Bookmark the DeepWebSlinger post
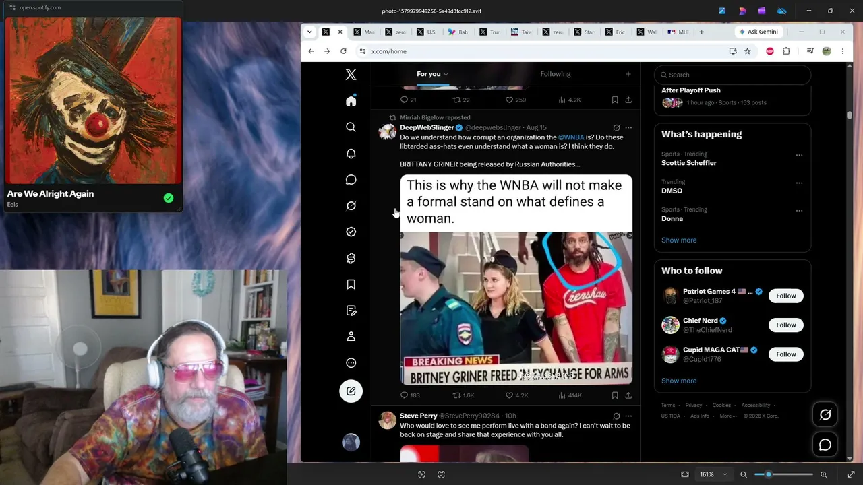This screenshot has height=485, width=863. [x=615, y=395]
